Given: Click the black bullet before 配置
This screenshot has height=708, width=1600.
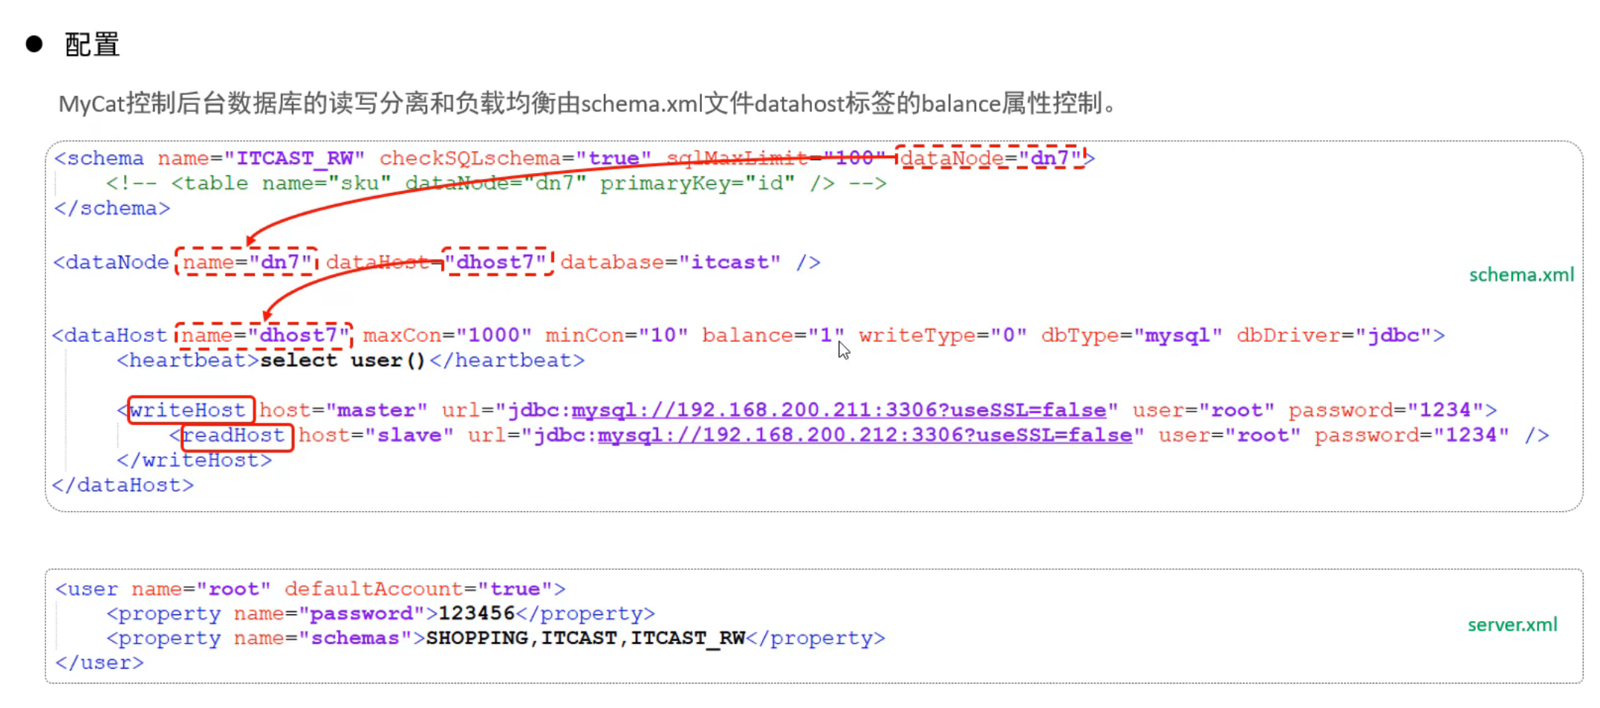Looking at the screenshot, I should pyautogui.click(x=34, y=44).
